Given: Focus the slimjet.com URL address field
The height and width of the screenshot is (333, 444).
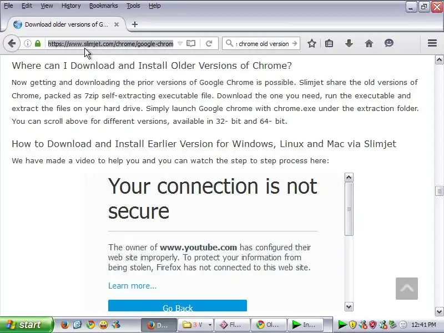Looking at the screenshot, I should pos(110,44).
